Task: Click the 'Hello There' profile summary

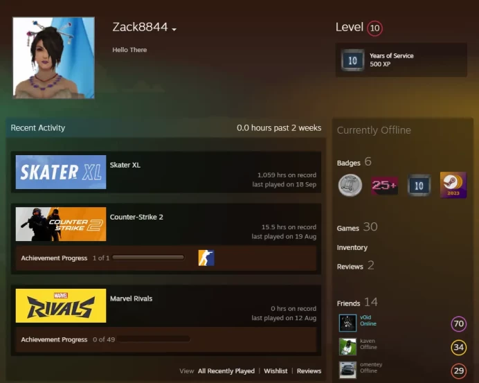Action: (x=129, y=50)
